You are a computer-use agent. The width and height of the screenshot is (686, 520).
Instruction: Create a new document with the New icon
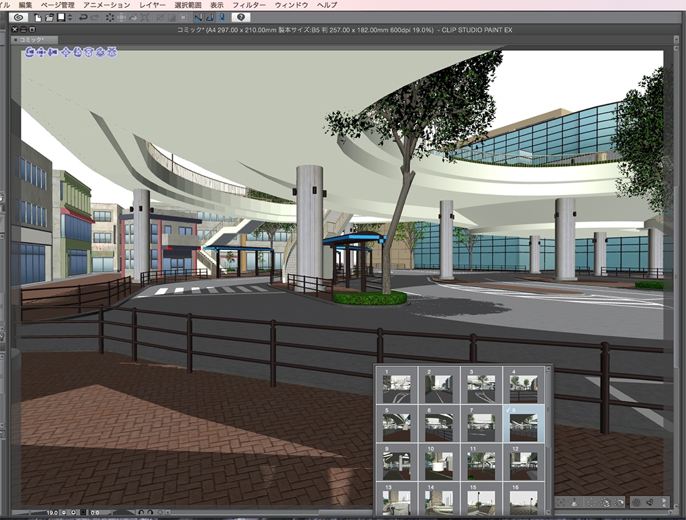[x=38, y=18]
